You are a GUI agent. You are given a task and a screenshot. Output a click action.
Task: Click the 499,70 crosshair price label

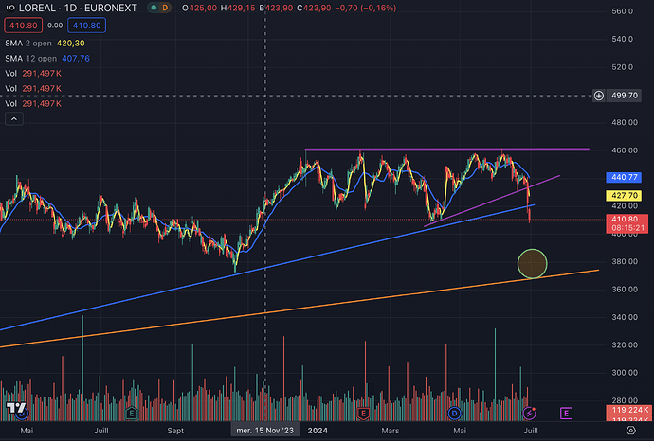coord(624,96)
